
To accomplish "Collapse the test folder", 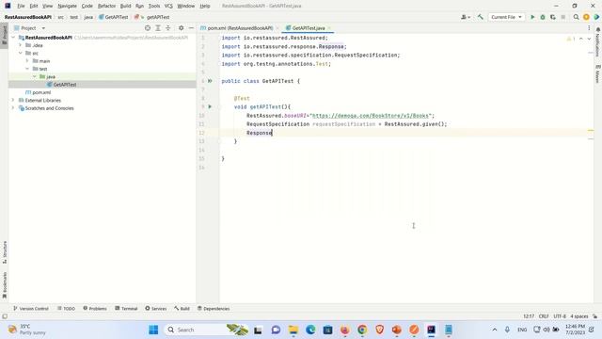I will tap(27, 69).
